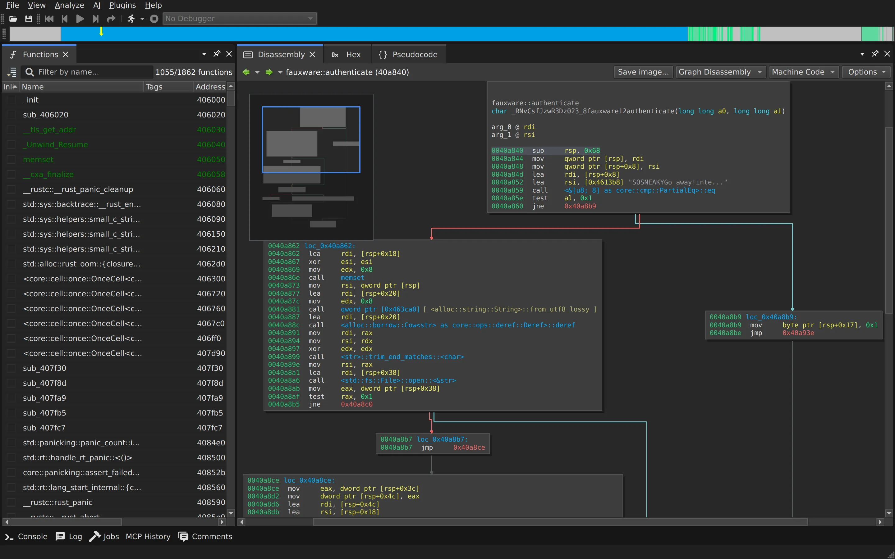Click the graph horizontal scrollbar
The height and width of the screenshot is (559, 895).
point(560,522)
